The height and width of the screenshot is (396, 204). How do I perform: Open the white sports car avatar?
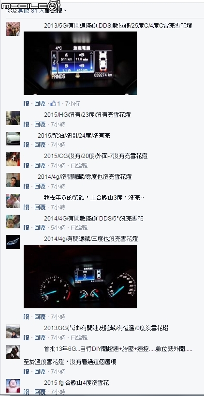click(x=13, y=139)
